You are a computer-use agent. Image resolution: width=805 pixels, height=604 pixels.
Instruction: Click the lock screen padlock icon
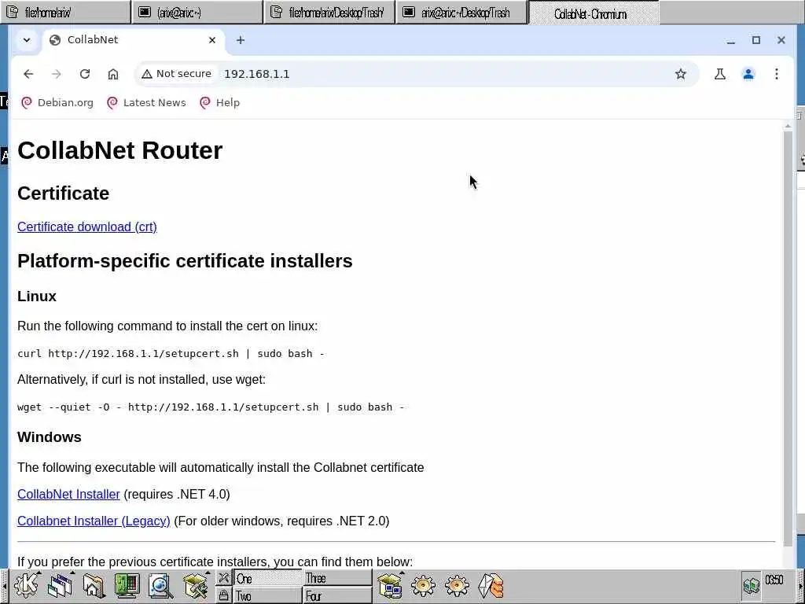223,595
